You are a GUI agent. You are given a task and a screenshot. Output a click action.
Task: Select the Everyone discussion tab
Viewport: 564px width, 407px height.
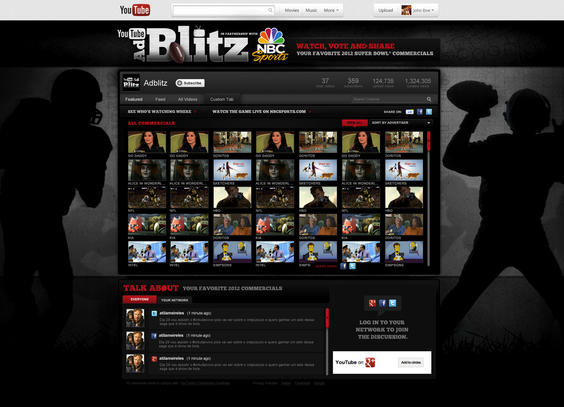[x=140, y=300]
